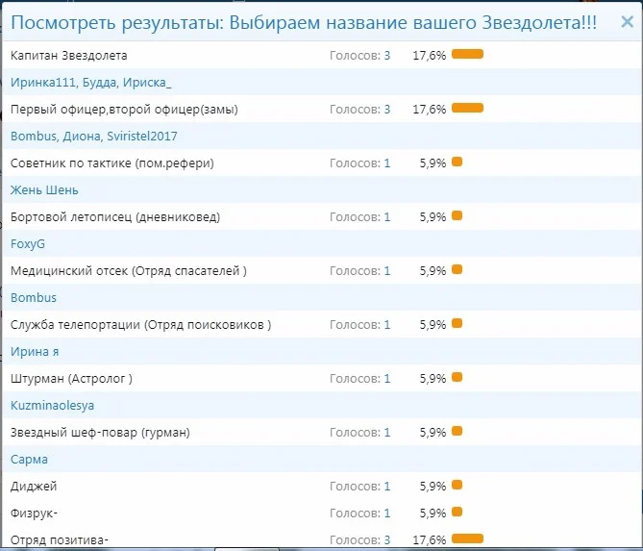This screenshot has height=551, width=643.
Task: Select option text Диджей
Action: tap(34, 487)
